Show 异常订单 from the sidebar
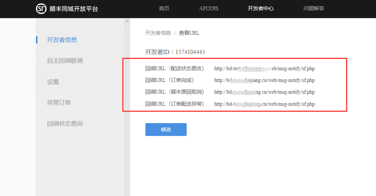 coord(59,103)
